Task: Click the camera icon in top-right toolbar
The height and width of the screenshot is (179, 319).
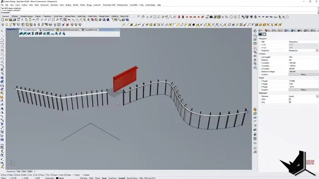Action: (211, 17)
